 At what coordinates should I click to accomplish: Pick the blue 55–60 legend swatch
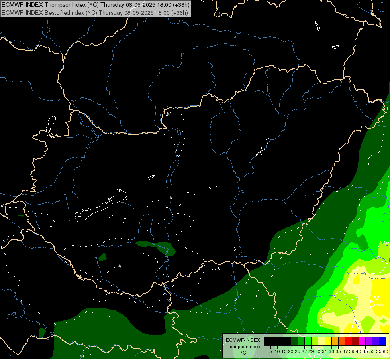[x=382, y=341]
